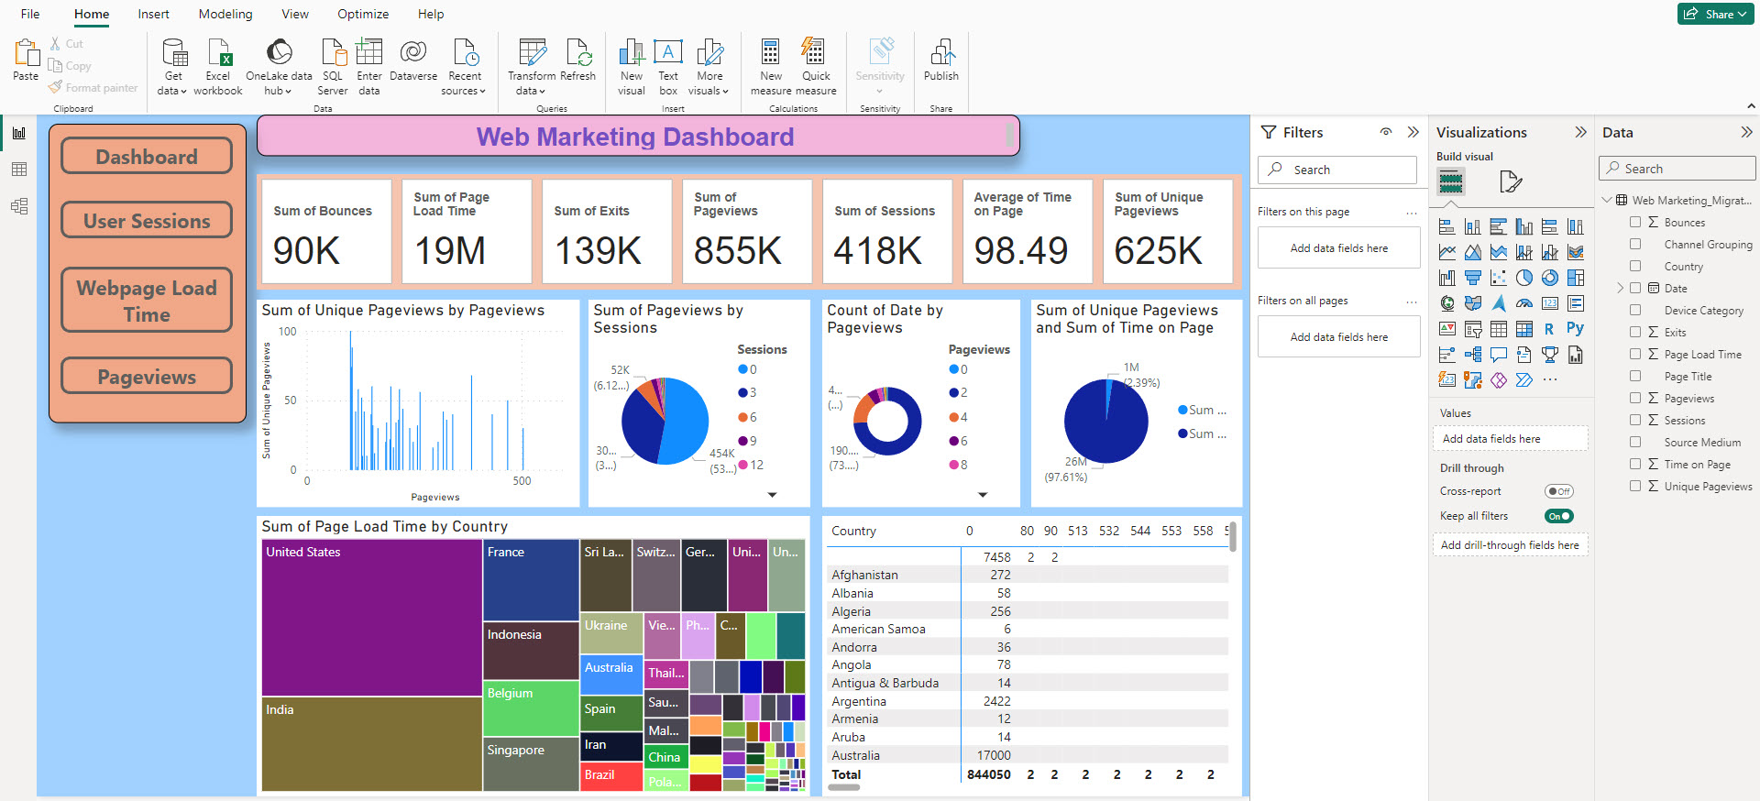
Task: Create a New measure
Action: click(x=771, y=67)
